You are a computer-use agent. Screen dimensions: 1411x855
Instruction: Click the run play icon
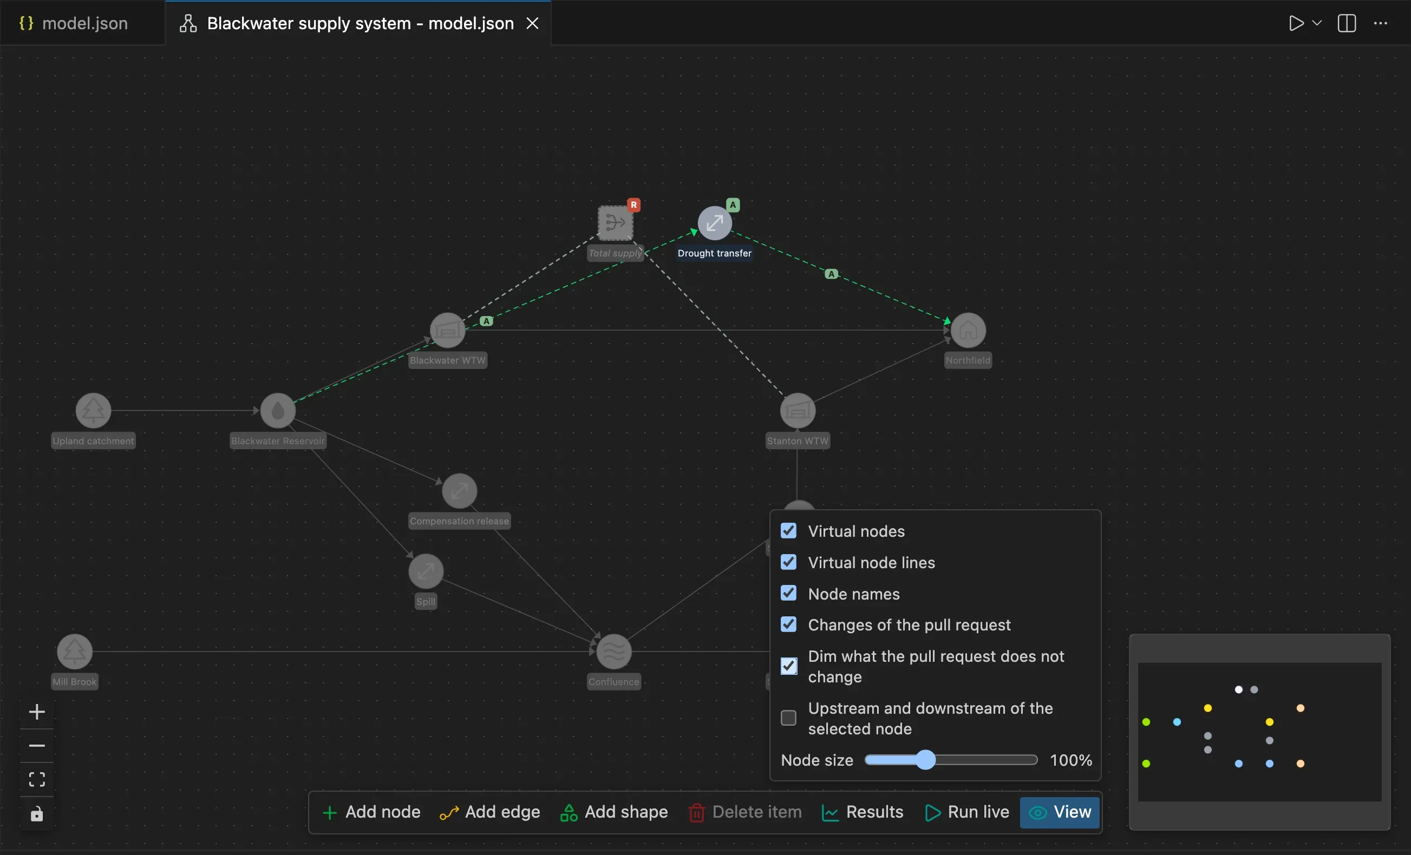[x=1296, y=23]
